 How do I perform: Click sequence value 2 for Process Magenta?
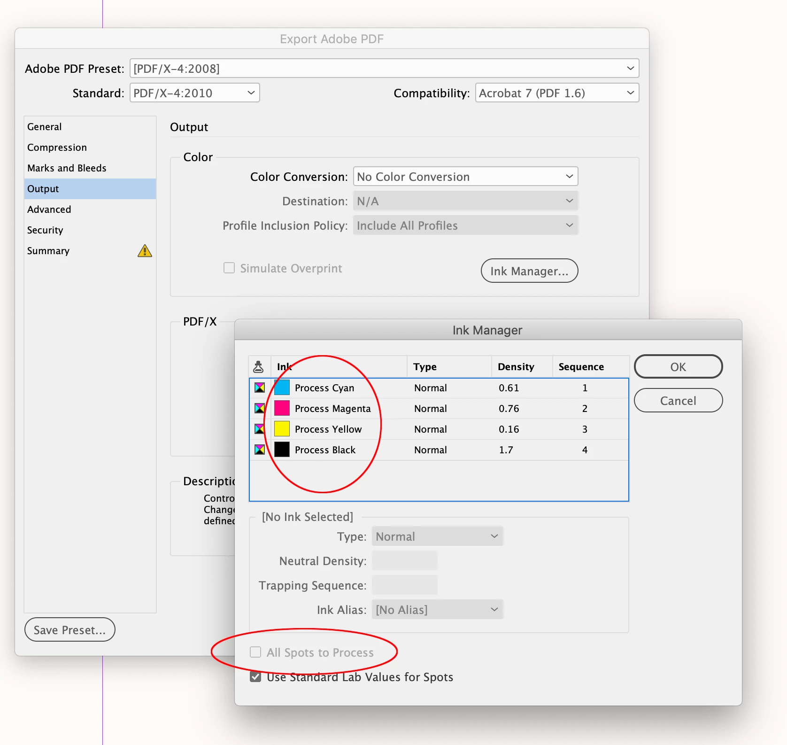point(585,408)
